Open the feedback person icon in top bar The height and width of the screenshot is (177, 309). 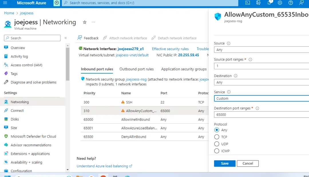[x=301, y=3]
